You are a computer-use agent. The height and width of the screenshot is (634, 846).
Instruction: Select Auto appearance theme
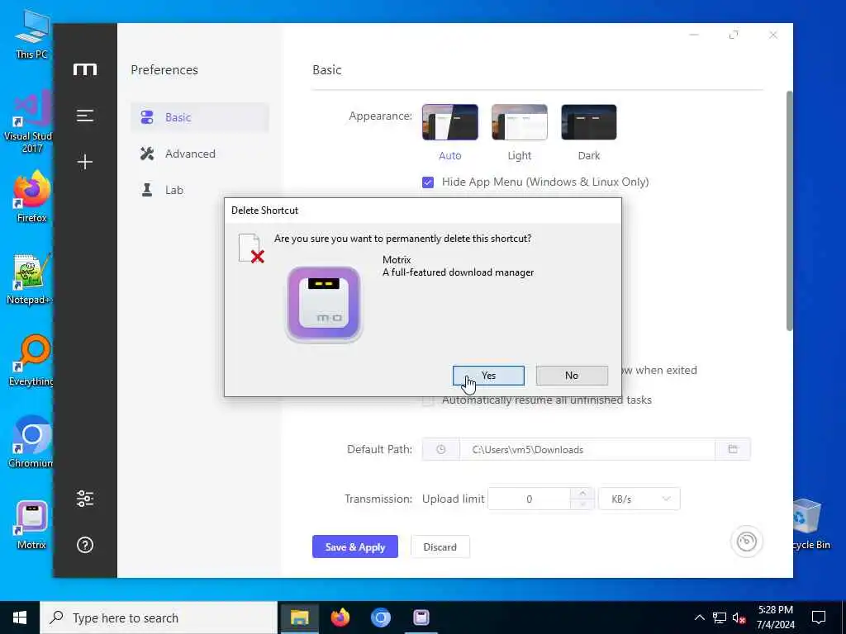[x=450, y=133]
